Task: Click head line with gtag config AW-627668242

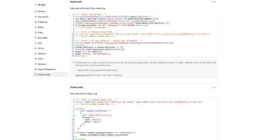Action: click(93, 54)
